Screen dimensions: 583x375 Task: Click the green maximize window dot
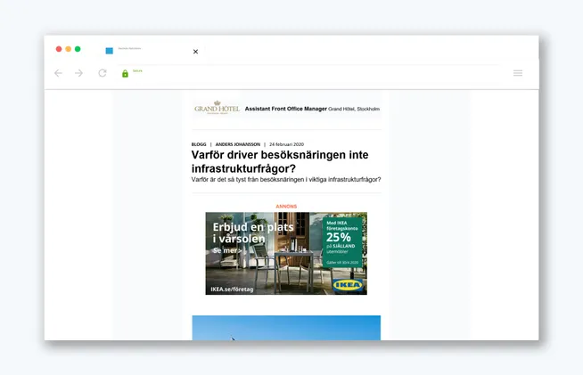(x=78, y=49)
